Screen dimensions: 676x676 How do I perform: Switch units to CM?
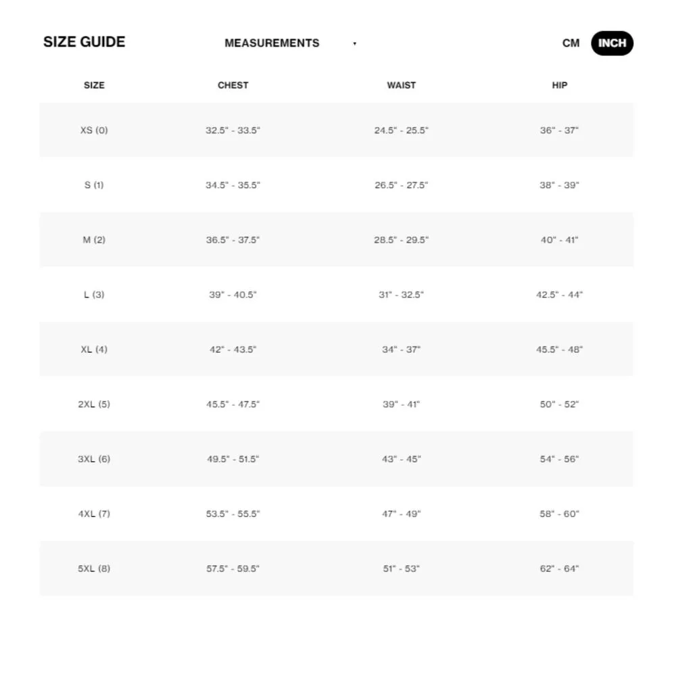pos(571,43)
